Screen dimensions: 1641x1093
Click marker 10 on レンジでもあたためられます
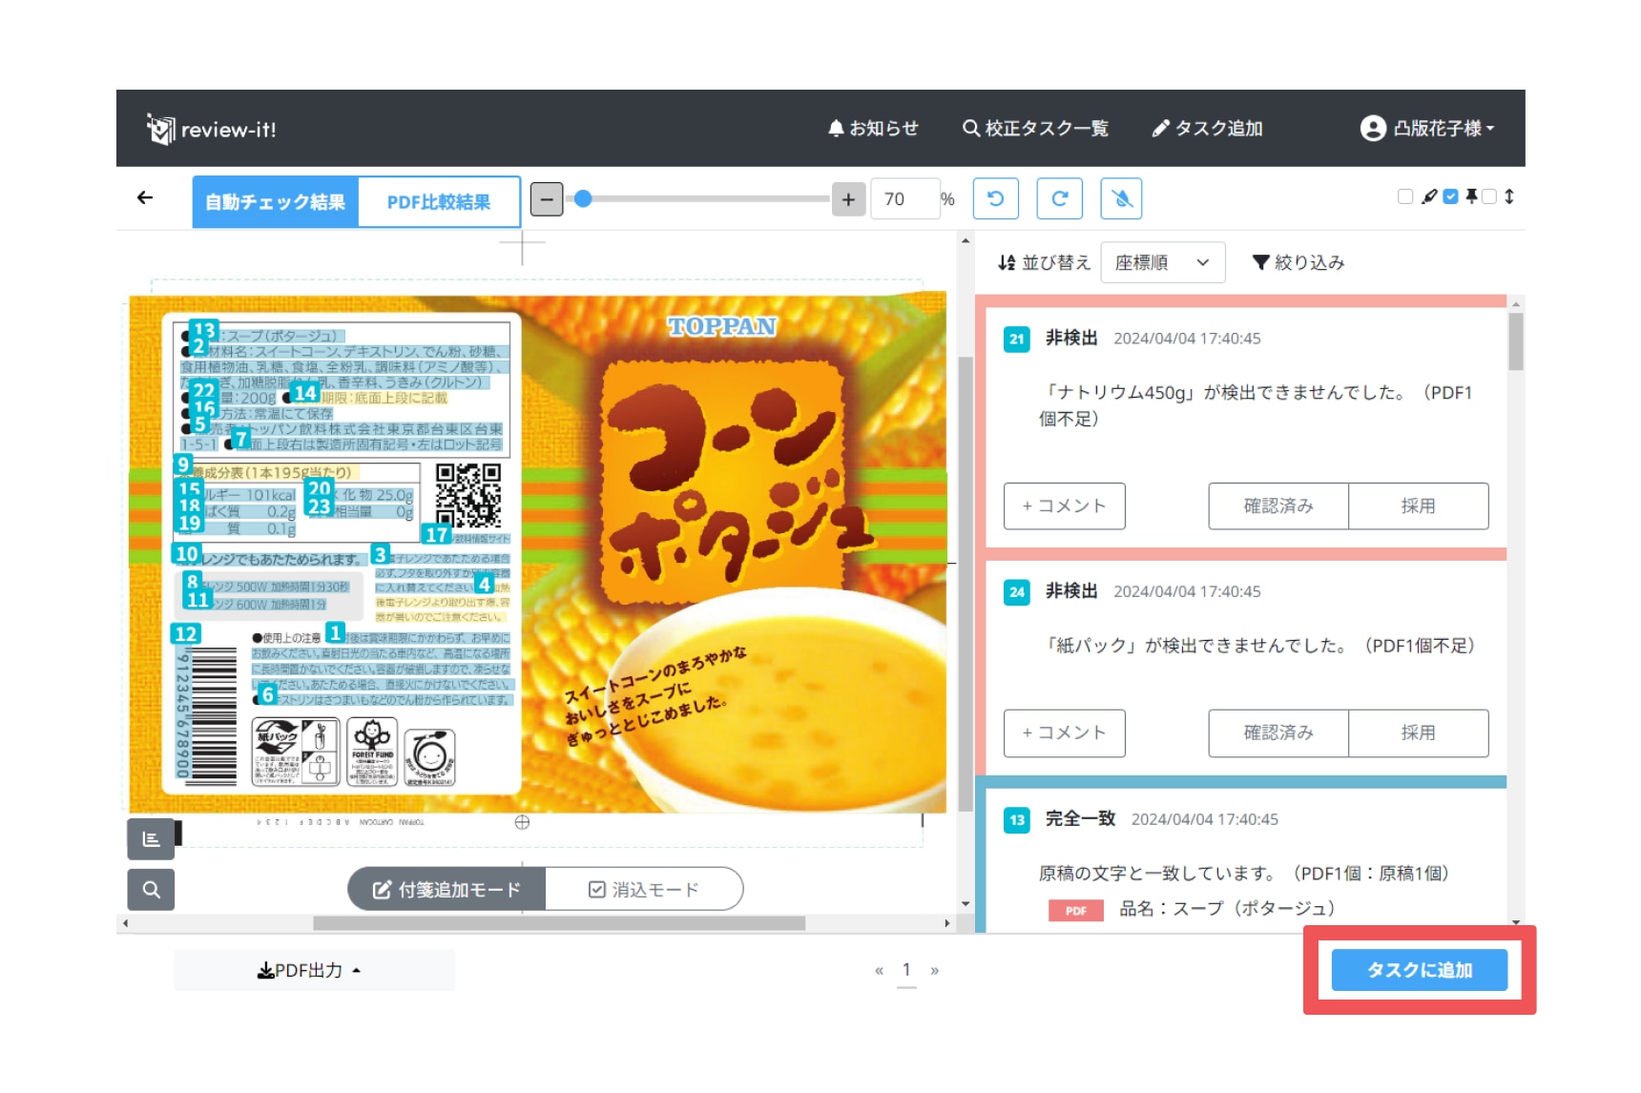[x=187, y=553]
